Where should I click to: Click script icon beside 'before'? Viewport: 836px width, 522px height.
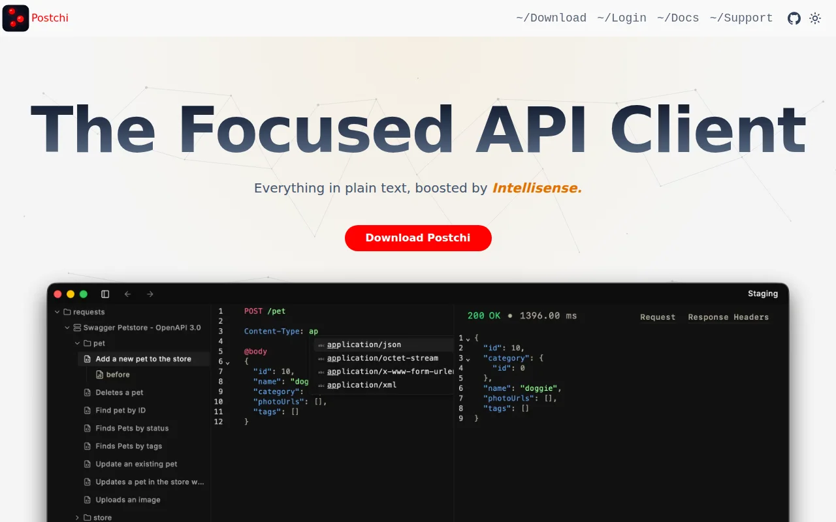99,375
